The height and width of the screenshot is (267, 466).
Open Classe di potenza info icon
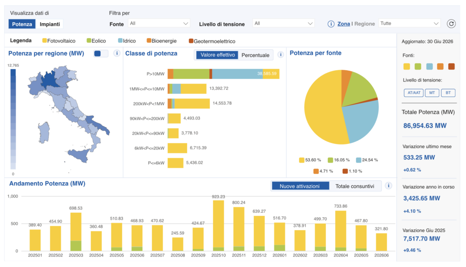point(280,55)
